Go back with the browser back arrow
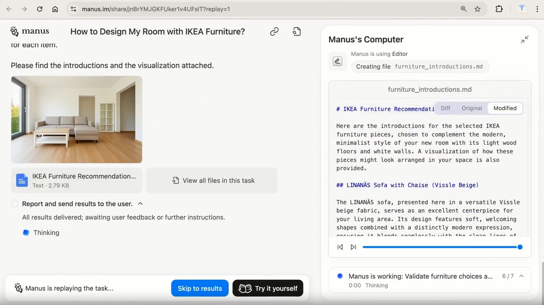 coord(9,9)
